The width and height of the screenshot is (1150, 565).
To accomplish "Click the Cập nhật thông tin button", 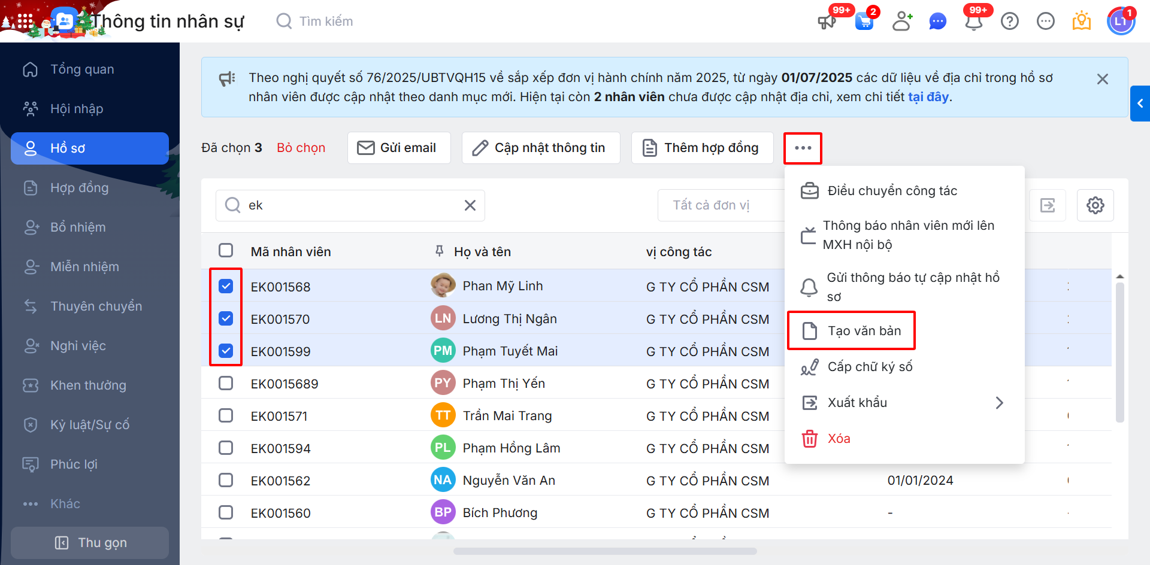I will click(x=541, y=148).
